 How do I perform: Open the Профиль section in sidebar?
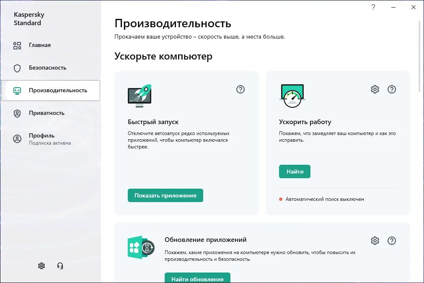[x=50, y=139]
